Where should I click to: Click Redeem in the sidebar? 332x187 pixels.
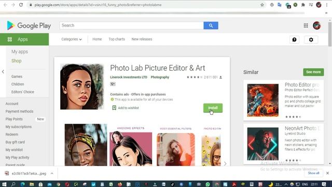11,135
